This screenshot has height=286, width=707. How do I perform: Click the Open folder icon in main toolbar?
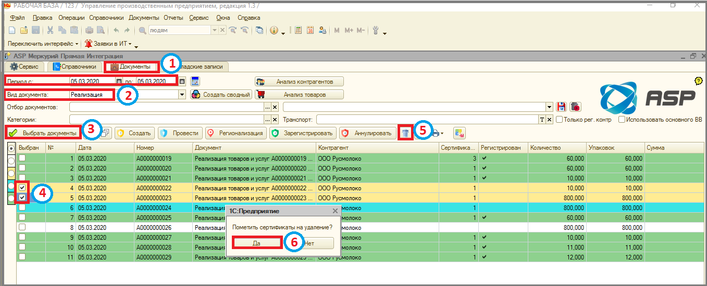24,30
